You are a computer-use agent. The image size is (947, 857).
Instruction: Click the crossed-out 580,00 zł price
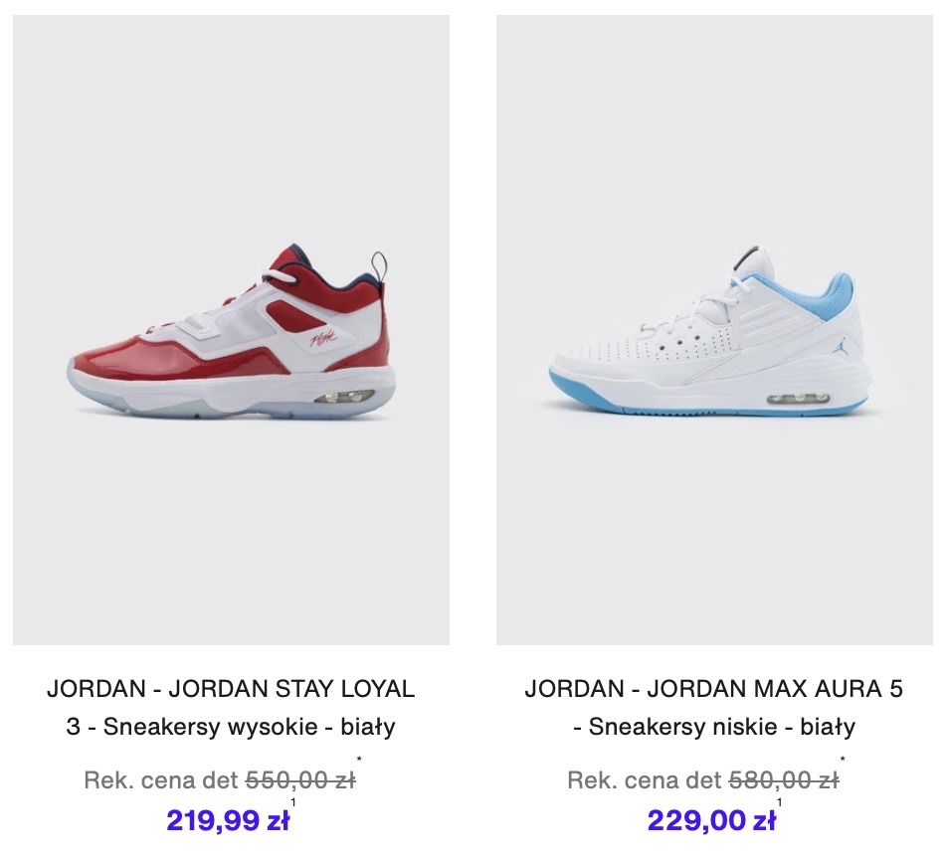pos(784,780)
